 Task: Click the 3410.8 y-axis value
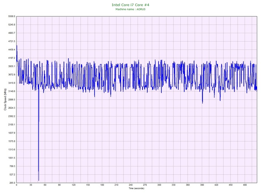tap(12, 83)
